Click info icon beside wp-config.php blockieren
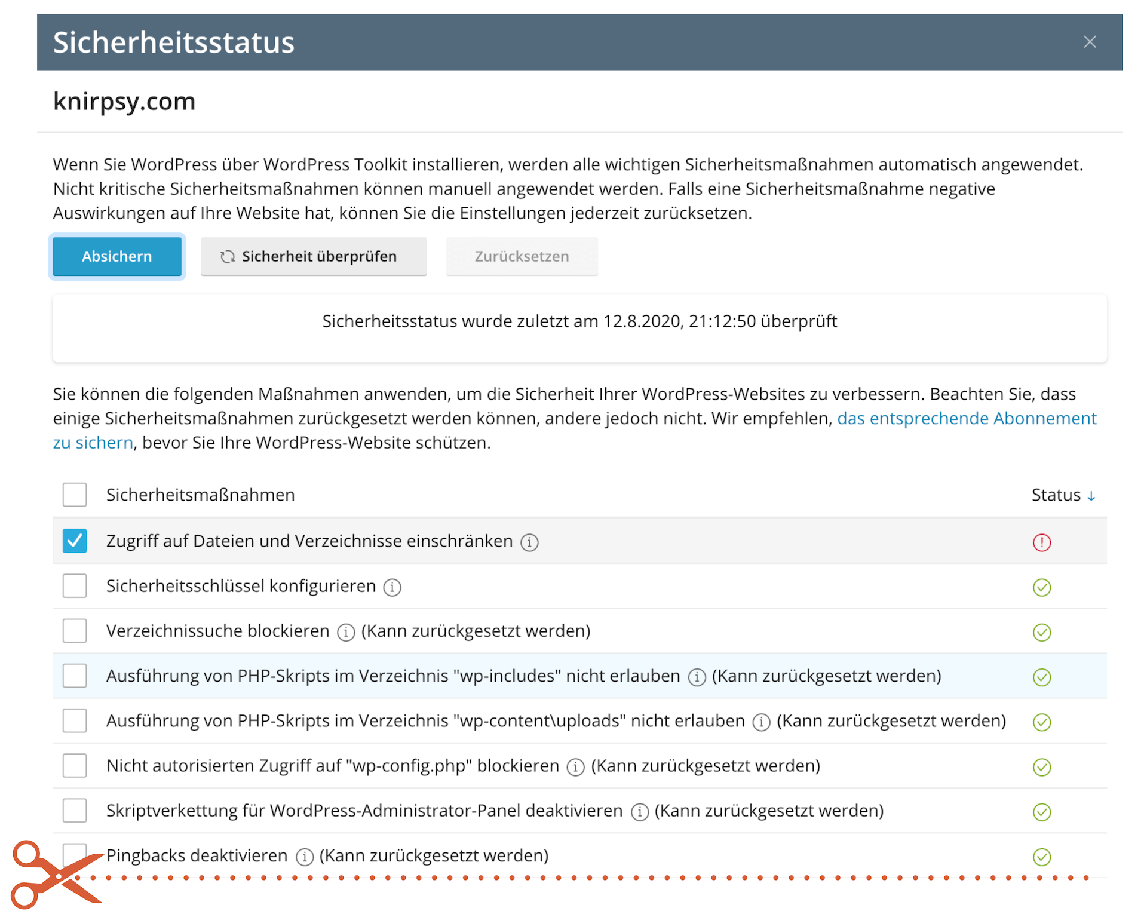 [x=575, y=767]
